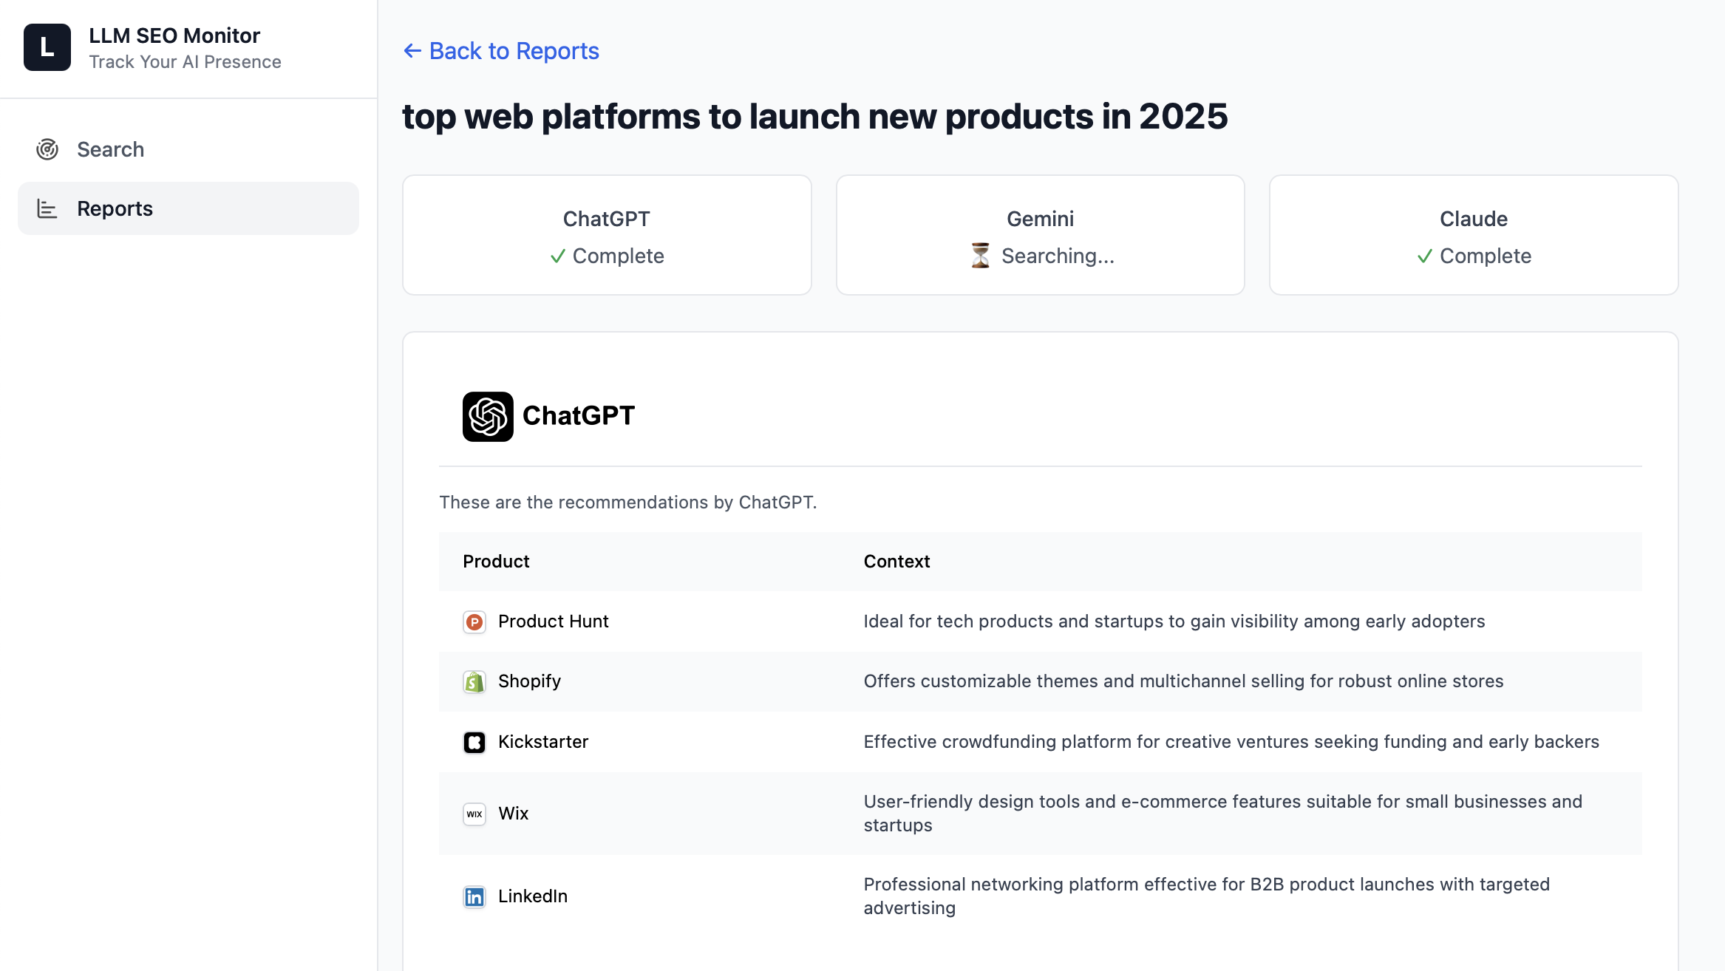Open the Search menu item in the sidebar
Screen dimensions: 1725x971
(x=111, y=149)
